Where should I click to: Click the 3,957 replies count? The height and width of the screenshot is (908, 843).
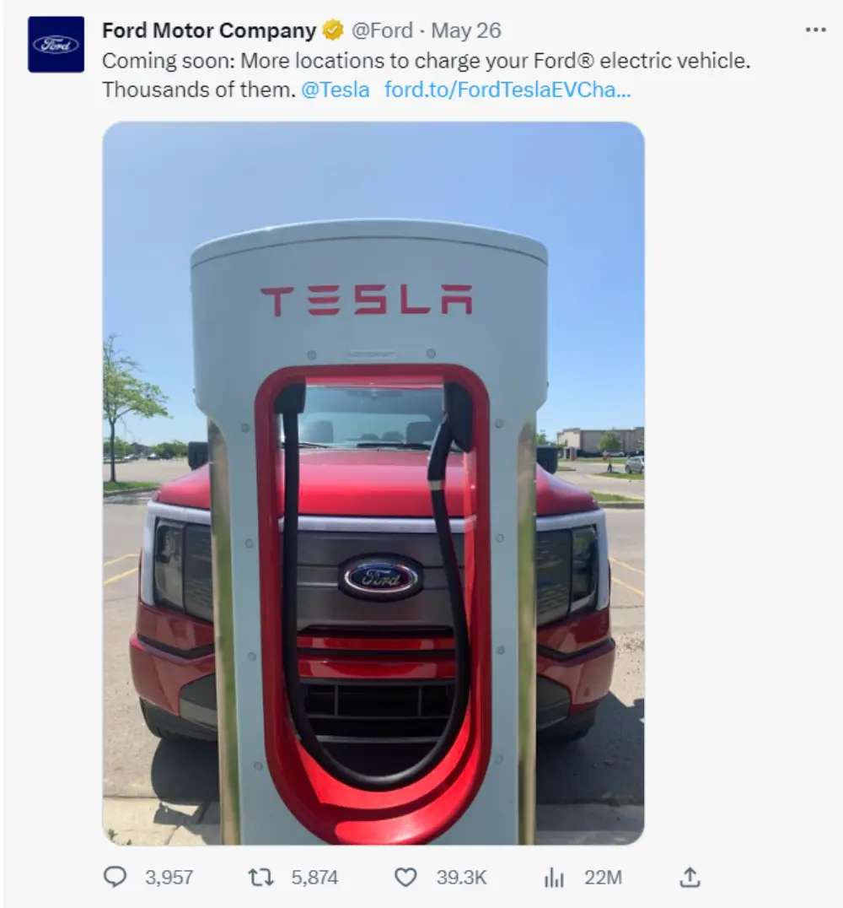click(x=169, y=878)
